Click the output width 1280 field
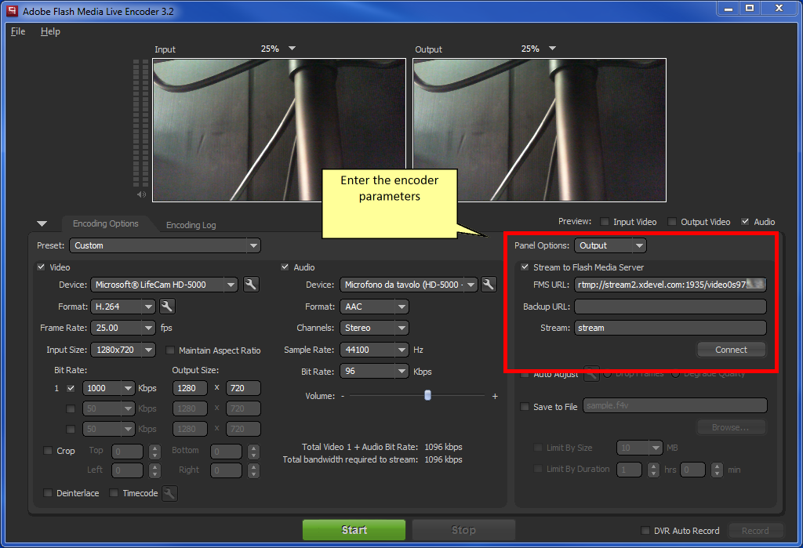 190,388
